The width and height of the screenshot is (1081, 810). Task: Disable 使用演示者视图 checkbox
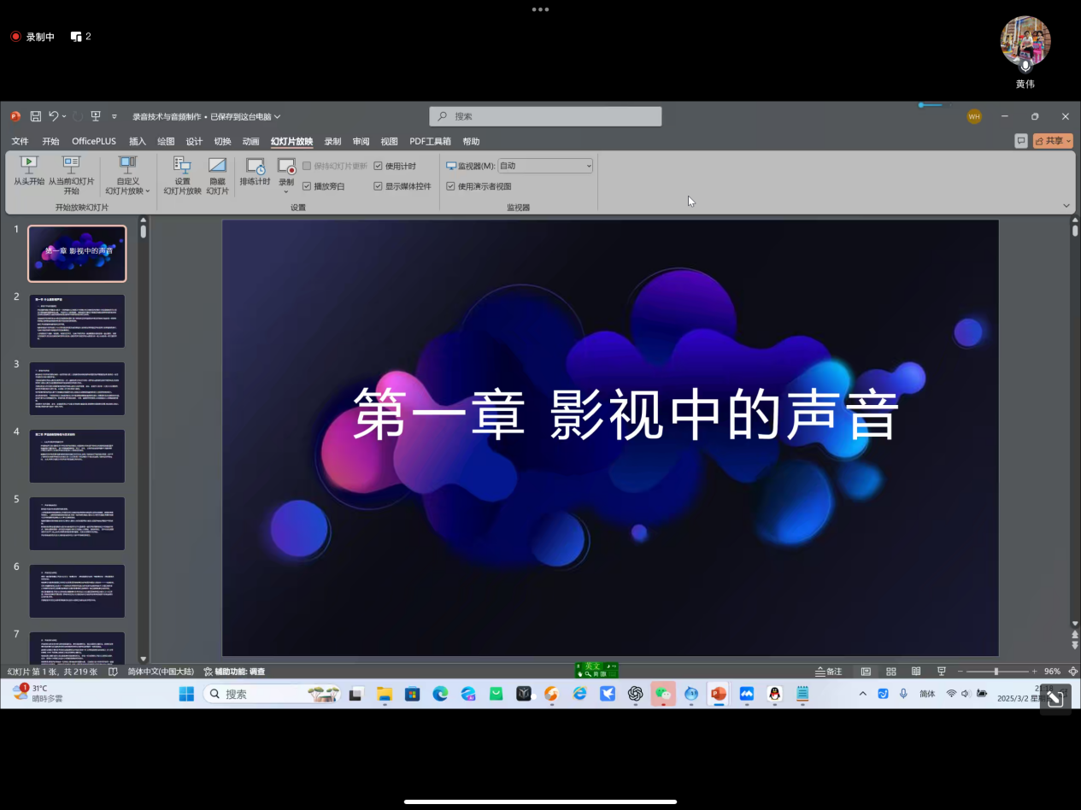[x=450, y=186]
